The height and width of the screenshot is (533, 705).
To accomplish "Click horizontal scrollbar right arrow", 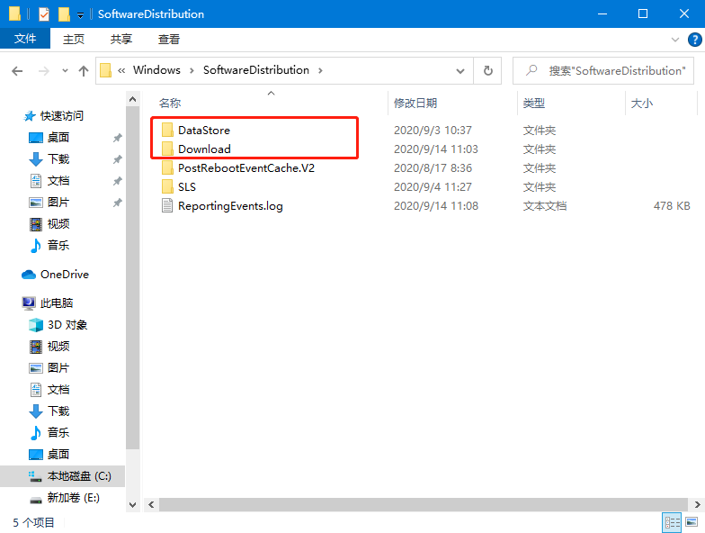I will (697, 504).
